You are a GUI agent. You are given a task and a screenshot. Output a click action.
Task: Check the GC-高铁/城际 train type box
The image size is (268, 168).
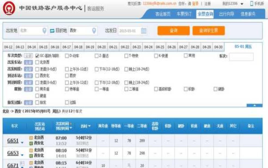(37, 56)
